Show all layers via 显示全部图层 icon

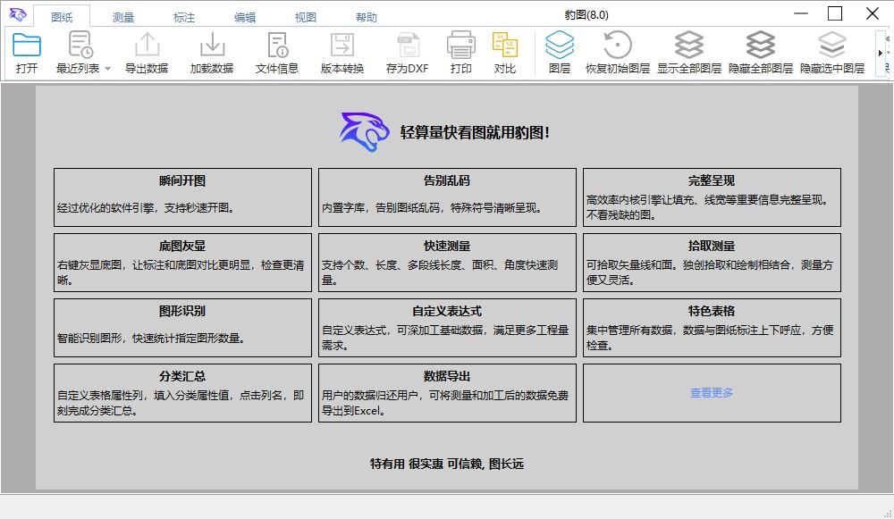688,51
